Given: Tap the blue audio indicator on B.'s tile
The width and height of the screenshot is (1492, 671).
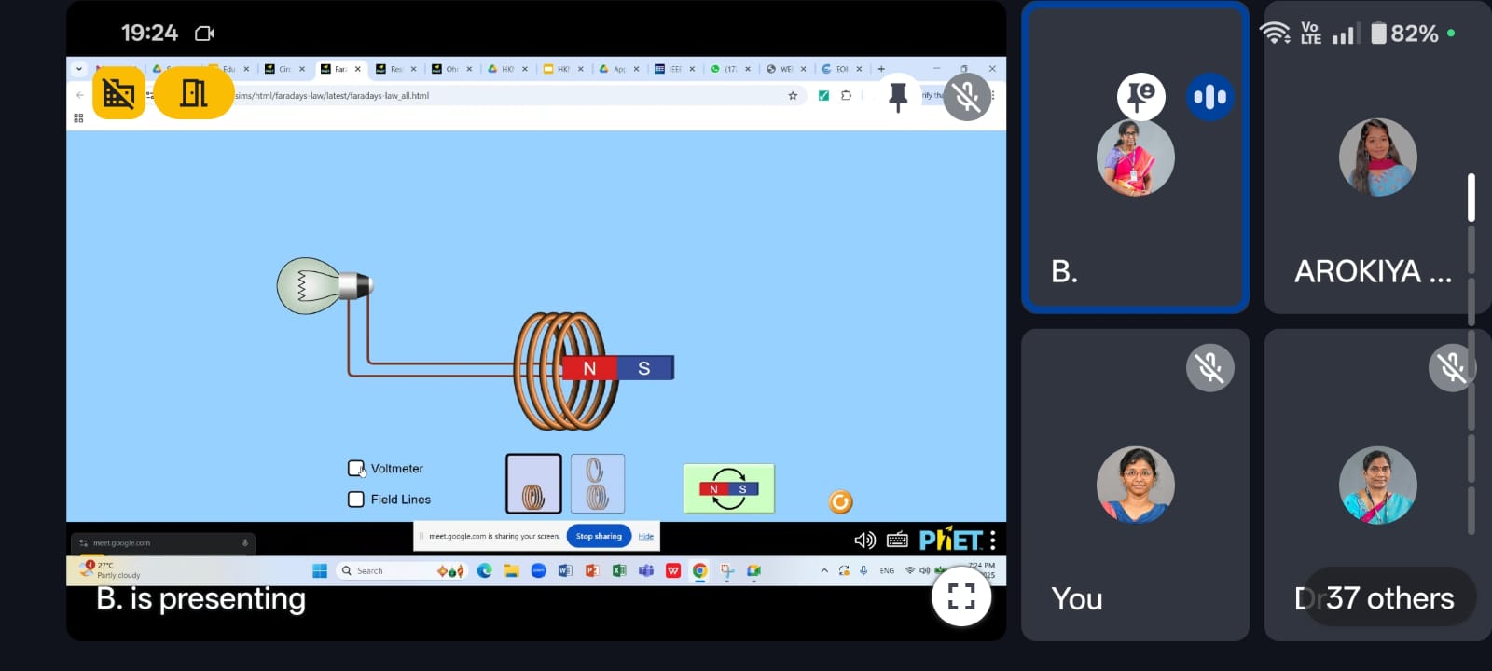Looking at the screenshot, I should [1210, 97].
